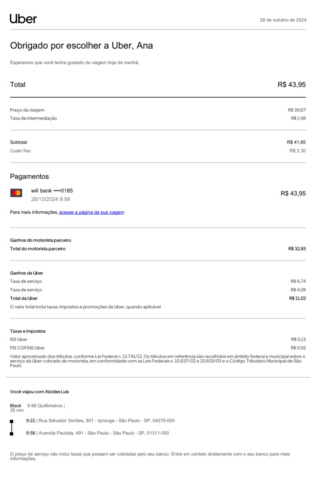Click the "Obrigado por escolher a Uber, Ana" heading
The image size is (317, 478).
point(81,46)
